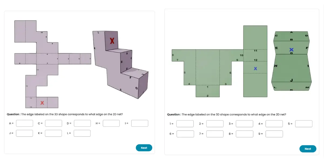Click the red X on the purple 2D net

coord(42,103)
